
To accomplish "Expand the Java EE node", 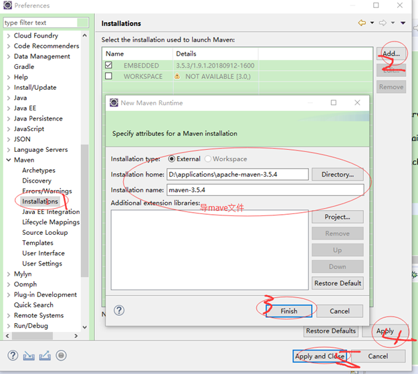I will click(x=9, y=108).
